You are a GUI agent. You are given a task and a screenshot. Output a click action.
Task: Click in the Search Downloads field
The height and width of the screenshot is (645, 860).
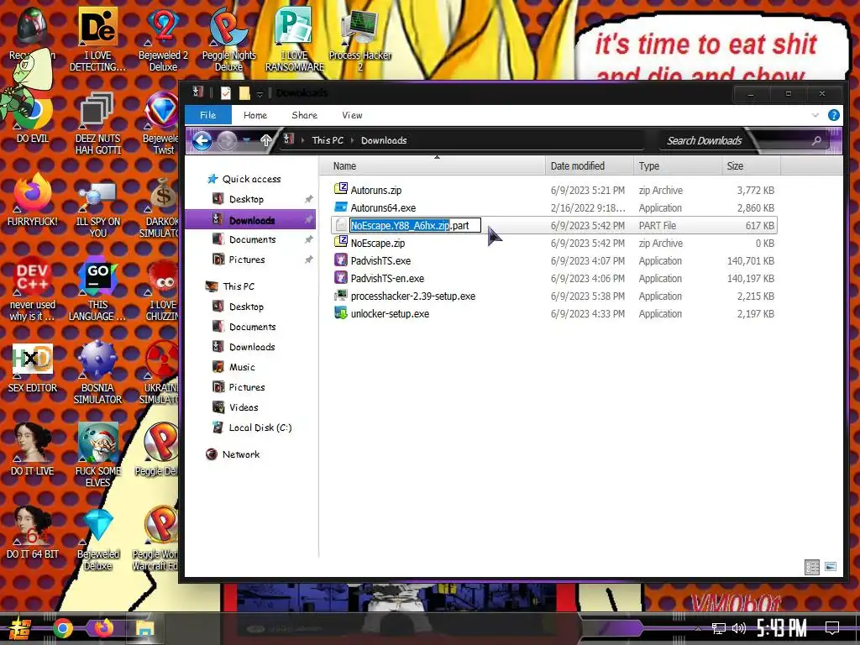[x=735, y=141]
